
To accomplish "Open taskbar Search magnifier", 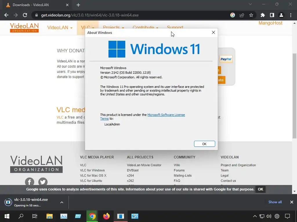I will tap(21, 216).
